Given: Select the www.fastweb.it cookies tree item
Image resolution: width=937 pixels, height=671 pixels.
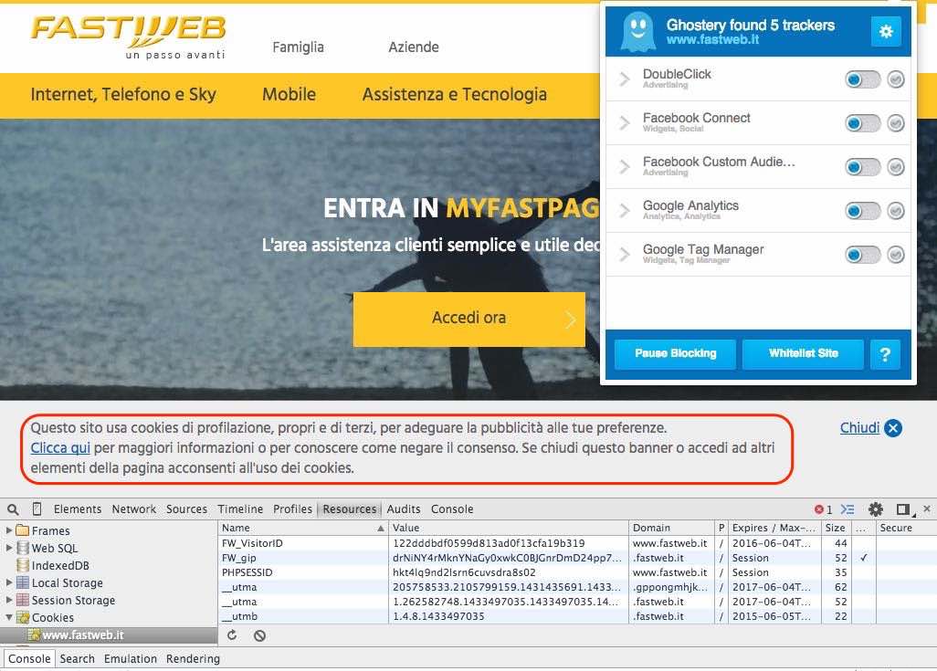Looking at the screenshot, I should tap(109, 635).
